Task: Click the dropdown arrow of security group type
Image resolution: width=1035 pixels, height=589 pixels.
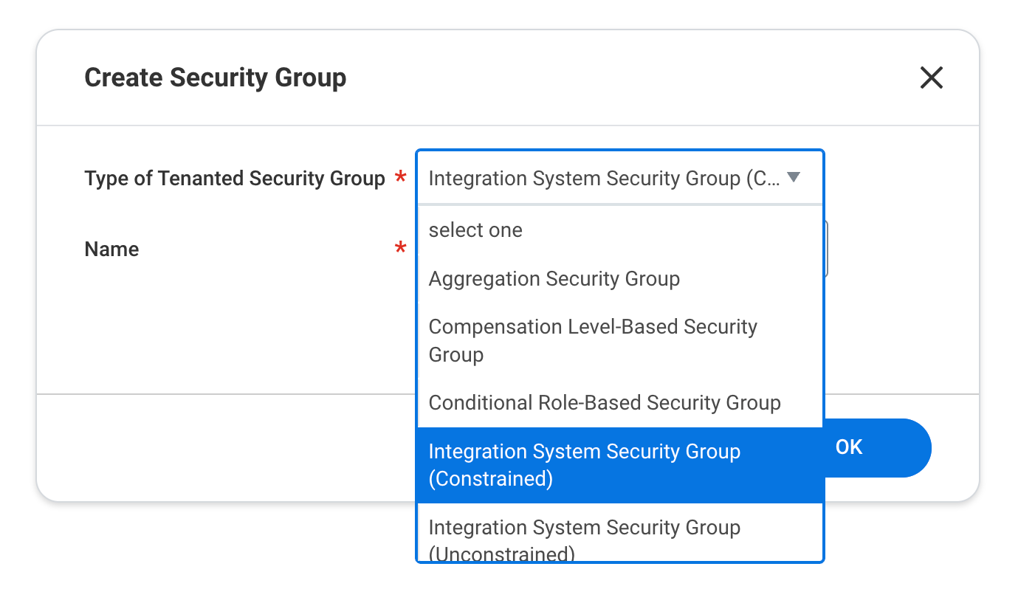Action: [793, 177]
